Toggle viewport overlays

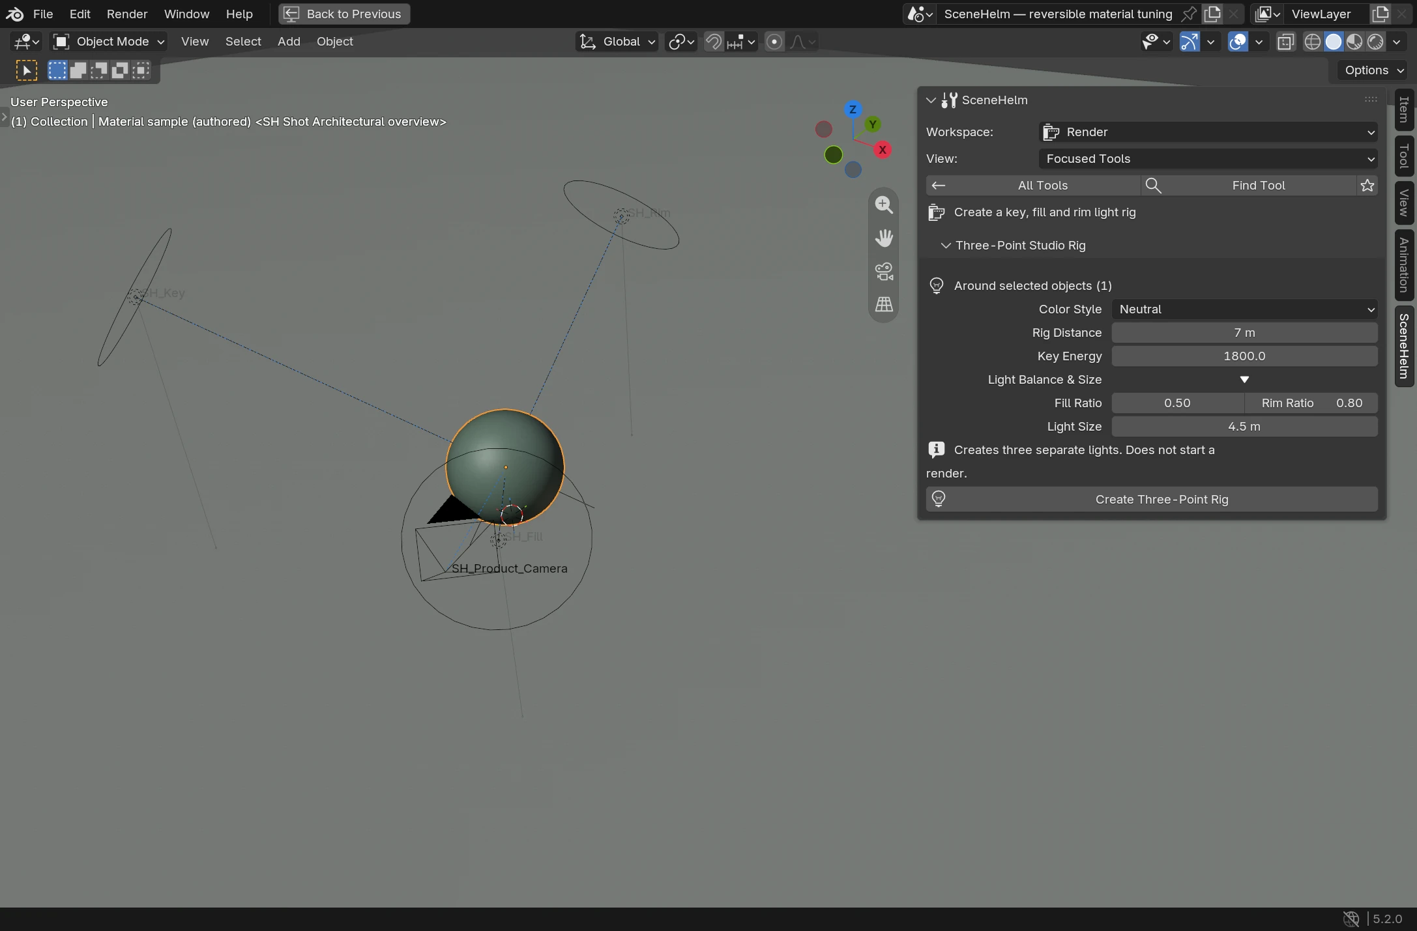[1237, 42]
